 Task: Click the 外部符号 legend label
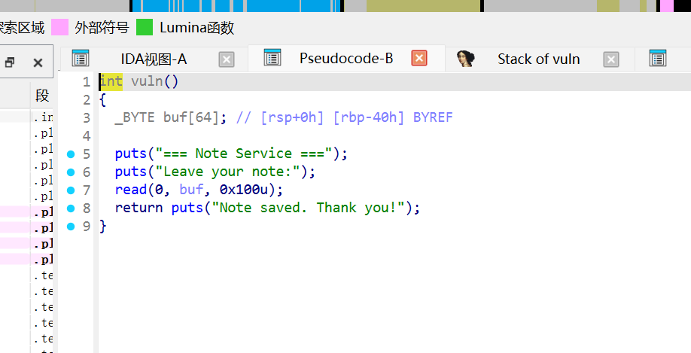(102, 28)
